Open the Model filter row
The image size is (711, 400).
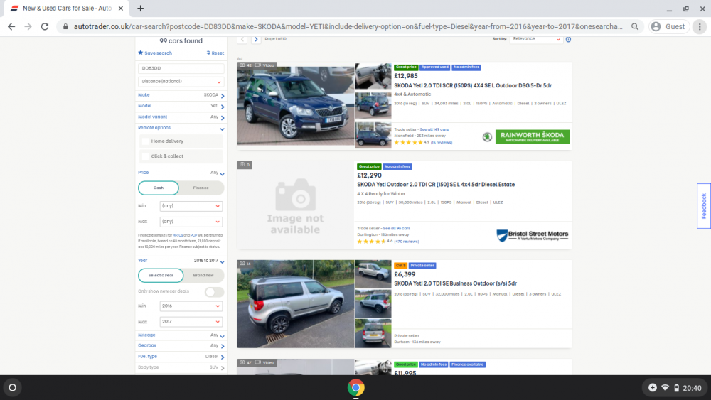[x=181, y=106]
